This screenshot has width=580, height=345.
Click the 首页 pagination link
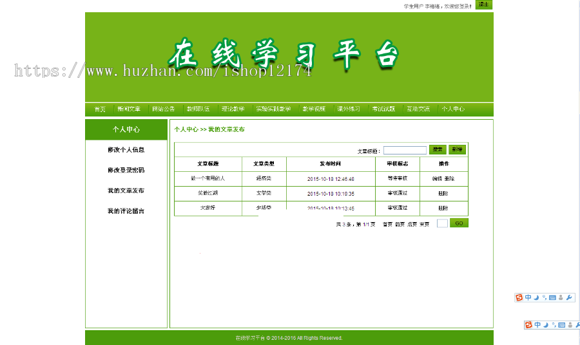pos(387,224)
